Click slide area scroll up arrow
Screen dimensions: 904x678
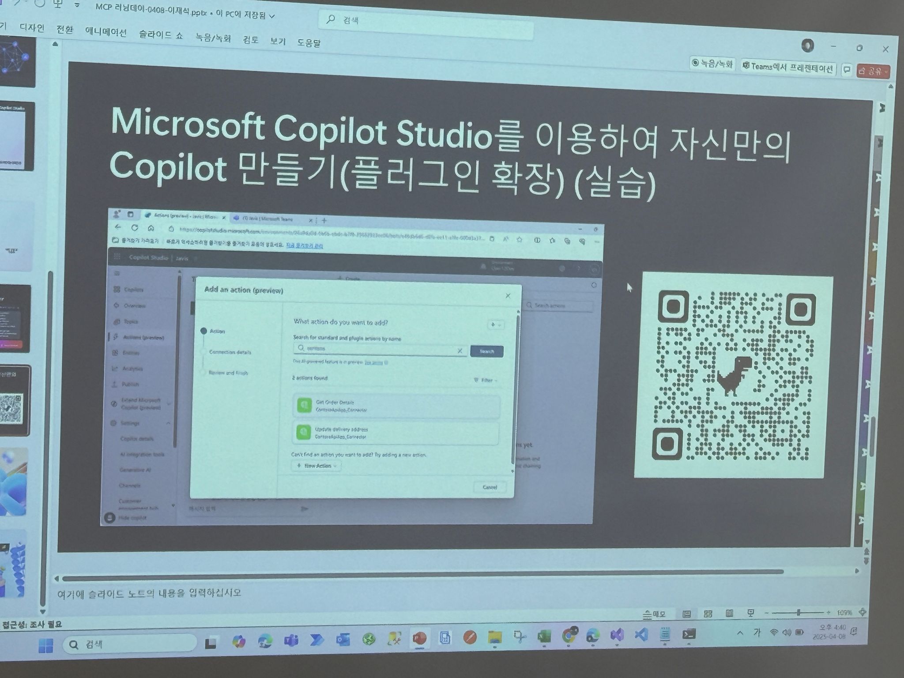coord(890,87)
